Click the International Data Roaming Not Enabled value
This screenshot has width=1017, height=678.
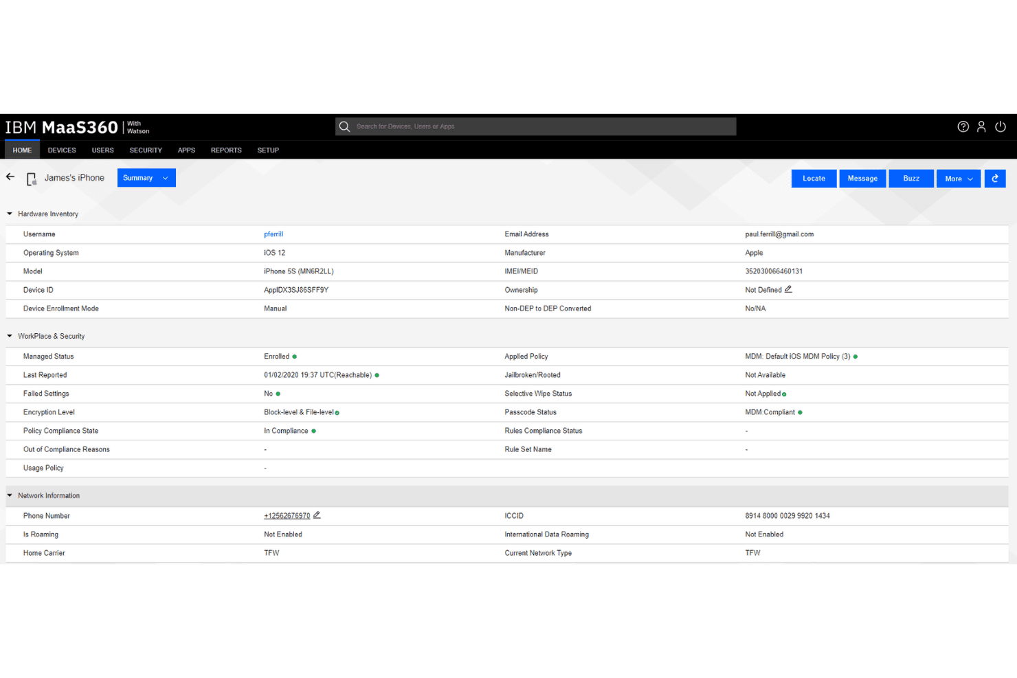click(x=764, y=534)
